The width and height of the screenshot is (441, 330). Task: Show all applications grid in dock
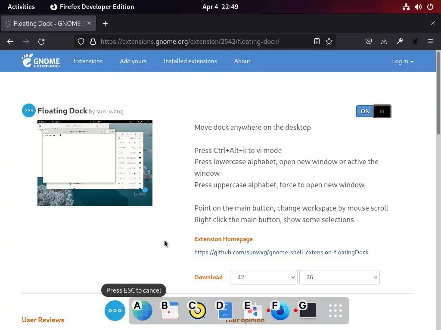(x=335, y=311)
